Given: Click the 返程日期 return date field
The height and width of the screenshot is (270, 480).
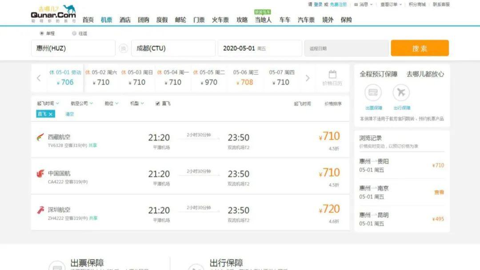Looking at the screenshot, I should coord(347,48).
